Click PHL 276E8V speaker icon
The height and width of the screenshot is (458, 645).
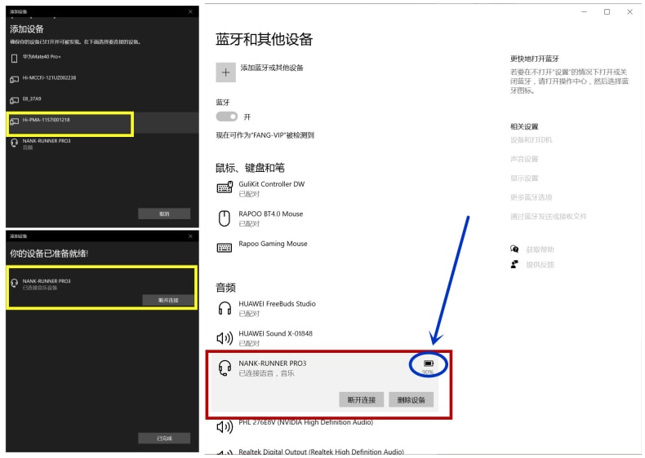[x=225, y=427]
